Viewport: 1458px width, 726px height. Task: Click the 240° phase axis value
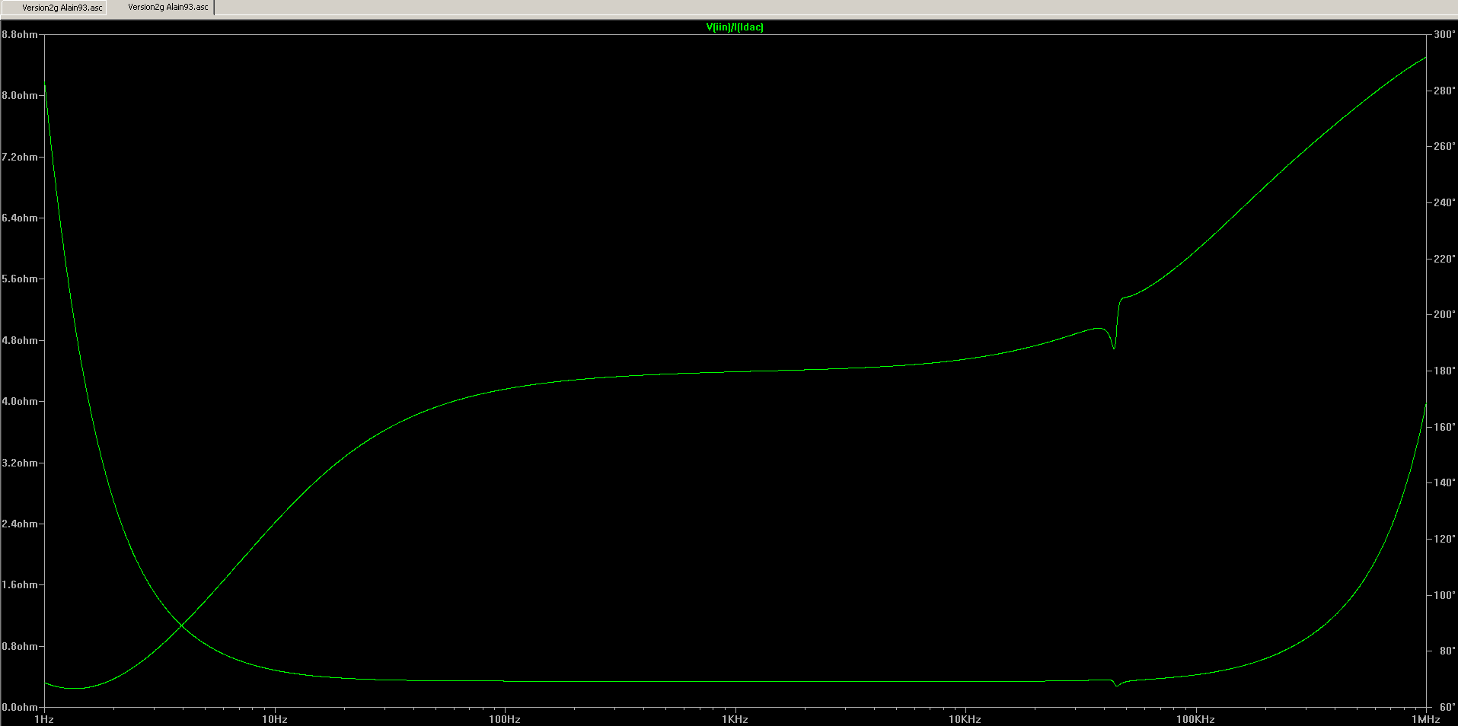[x=1444, y=203]
